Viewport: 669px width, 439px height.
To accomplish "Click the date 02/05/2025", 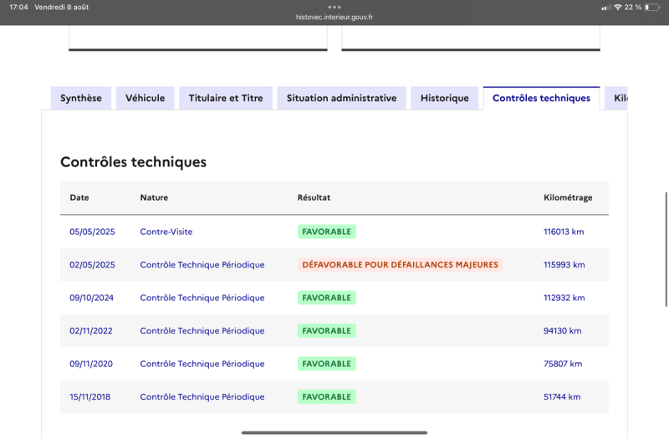I will (92, 264).
